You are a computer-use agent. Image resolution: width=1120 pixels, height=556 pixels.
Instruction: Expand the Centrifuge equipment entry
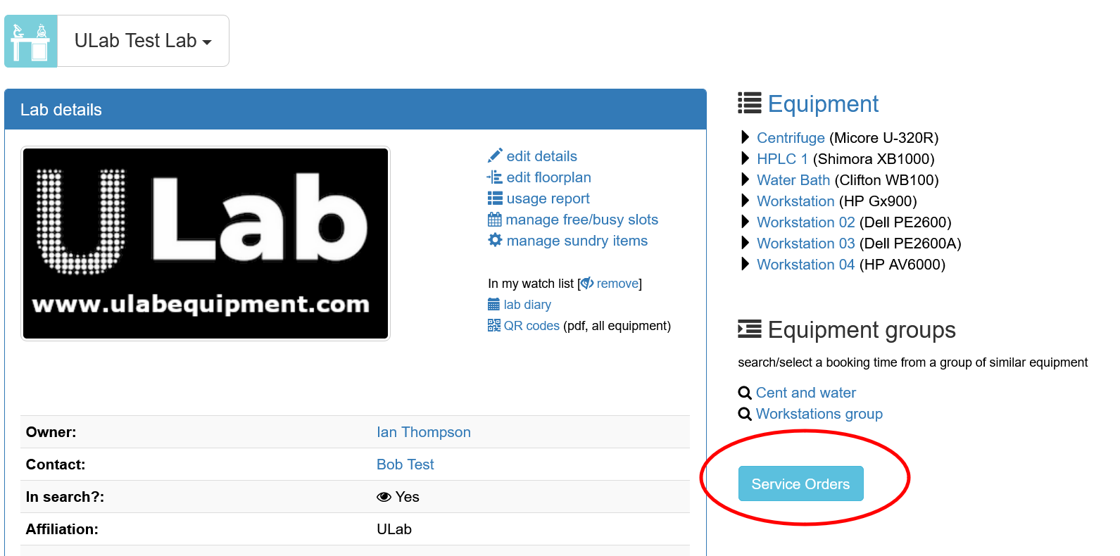[x=745, y=138]
